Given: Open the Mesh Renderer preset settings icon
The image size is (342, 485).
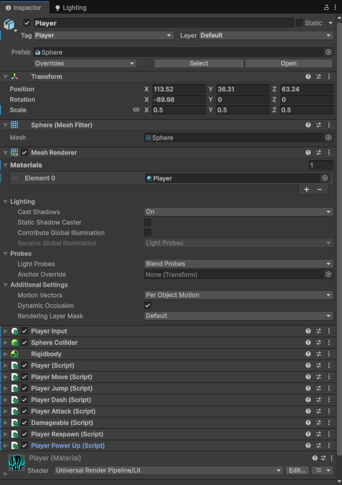Looking at the screenshot, I should click(x=319, y=152).
